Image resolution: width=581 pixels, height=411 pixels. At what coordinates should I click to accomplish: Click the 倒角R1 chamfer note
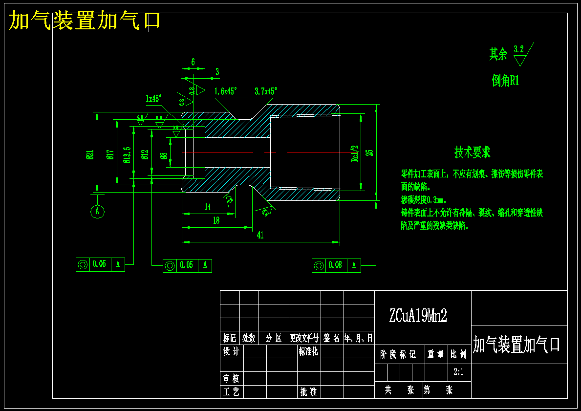505,80
